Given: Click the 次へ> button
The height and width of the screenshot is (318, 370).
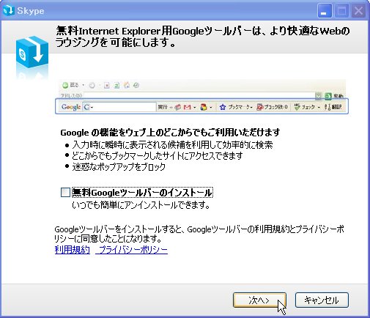Looking at the screenshot, I should coord(259,300).
